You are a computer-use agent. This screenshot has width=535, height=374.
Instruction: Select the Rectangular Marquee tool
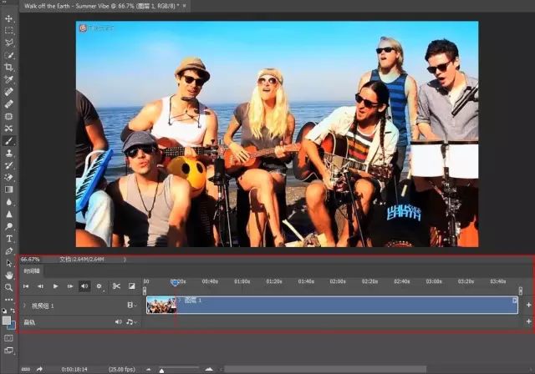pyautogui.click(x=9, y=30)
